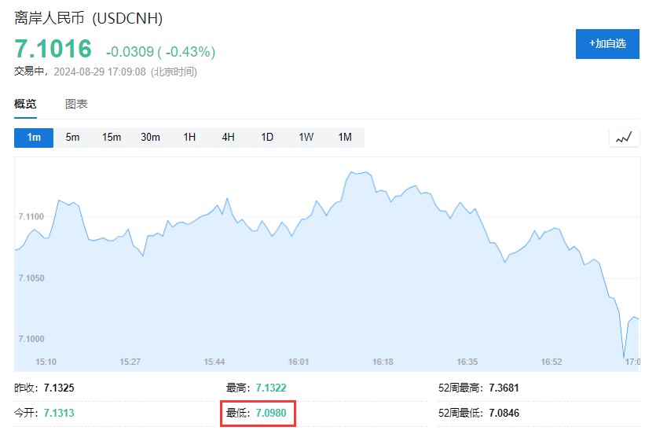Click the 52周最高 7.3681 value

click(x=504, y=388)
